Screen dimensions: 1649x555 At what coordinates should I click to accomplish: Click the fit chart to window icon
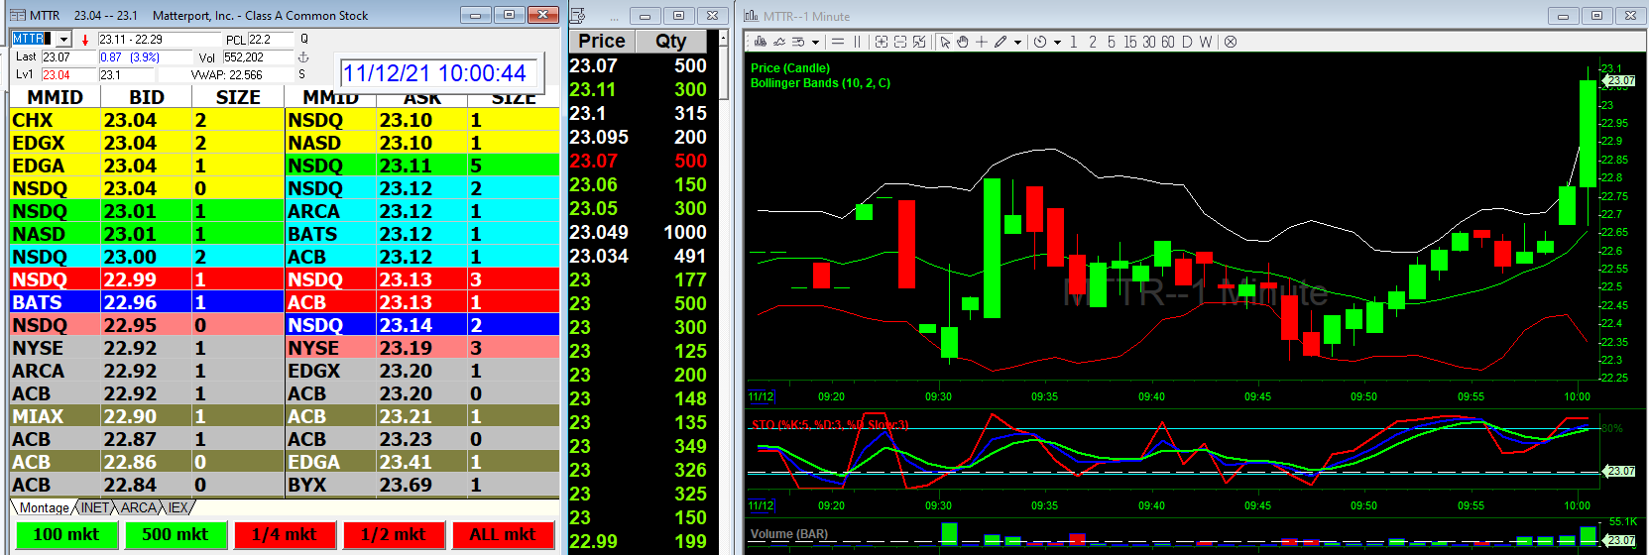pos(919,42)
